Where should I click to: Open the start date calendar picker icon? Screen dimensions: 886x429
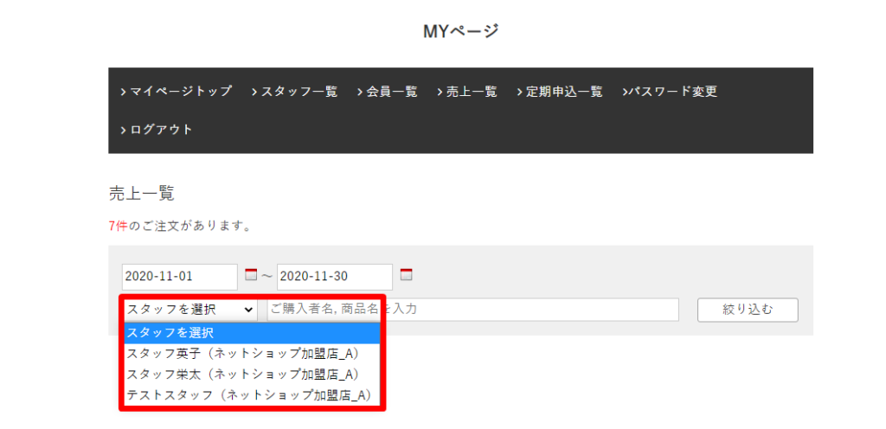(x=251, y=275)
